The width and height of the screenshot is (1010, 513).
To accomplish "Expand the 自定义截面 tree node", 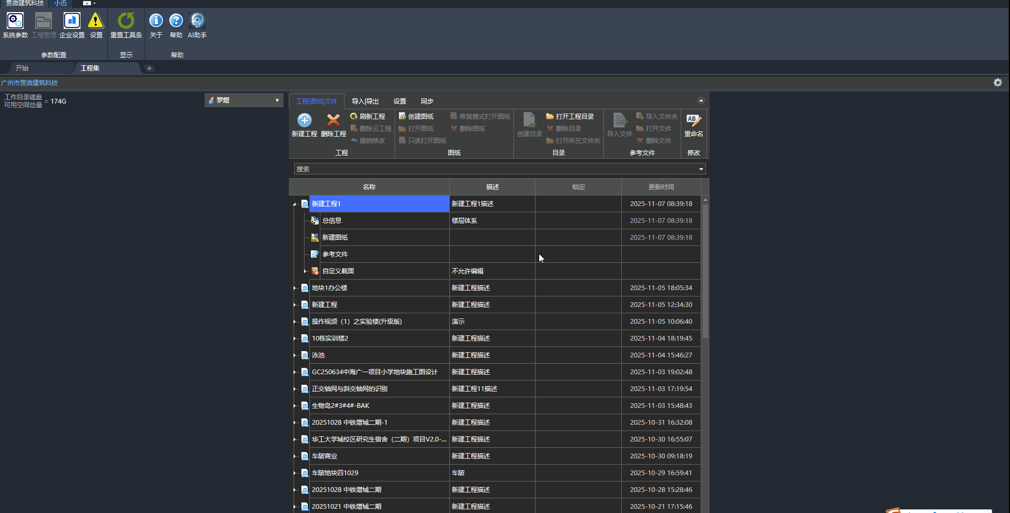I will pos(305,271).
